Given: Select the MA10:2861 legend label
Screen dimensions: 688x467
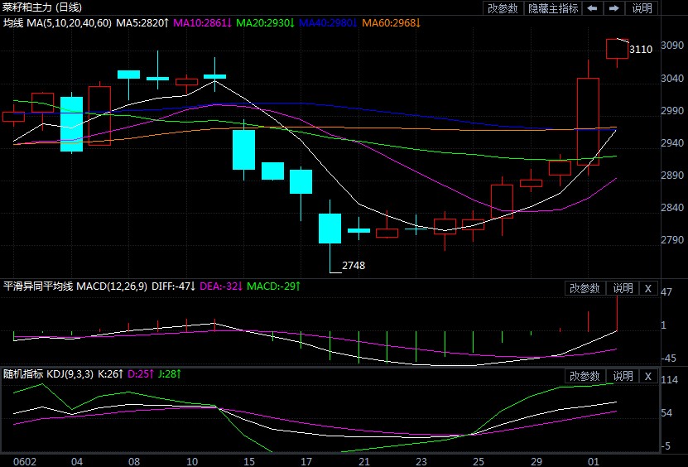Looking at the screenshot, I should point(201,22).
